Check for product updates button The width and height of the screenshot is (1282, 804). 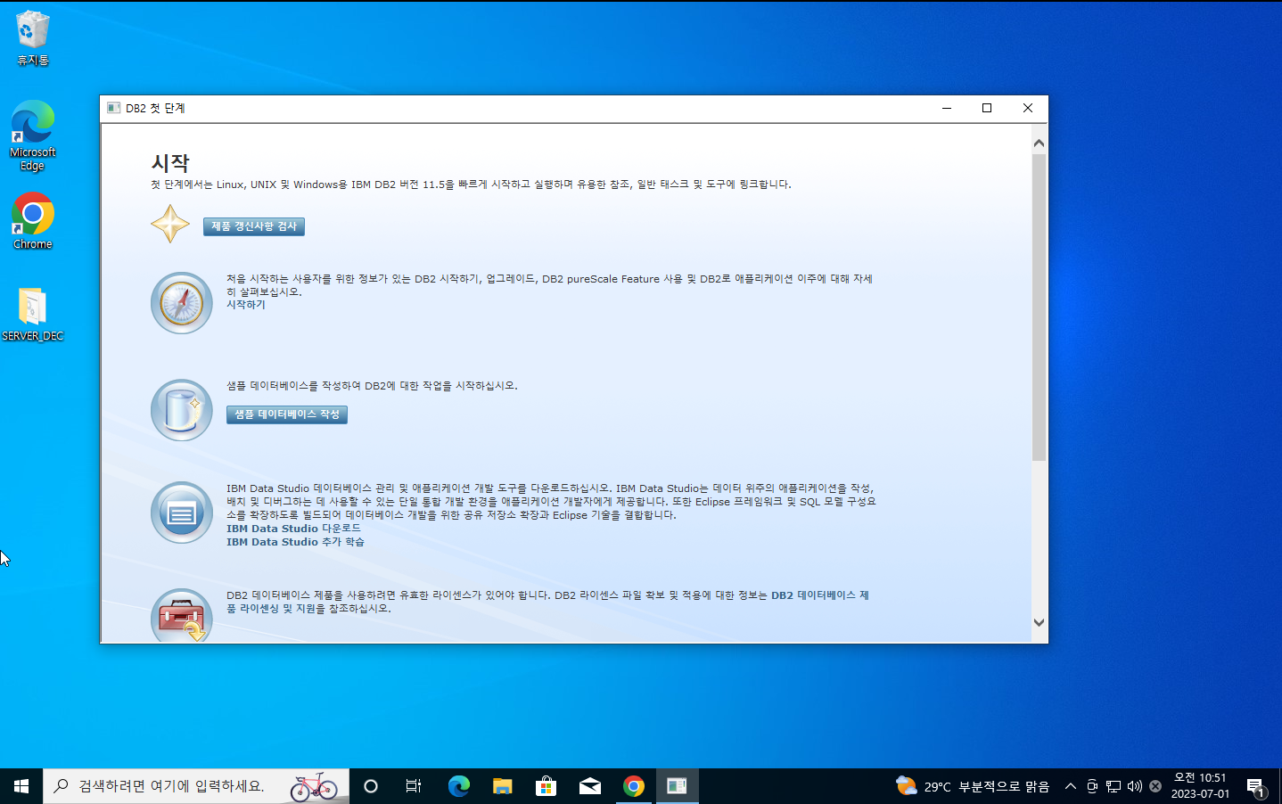[x=254, y=226]
